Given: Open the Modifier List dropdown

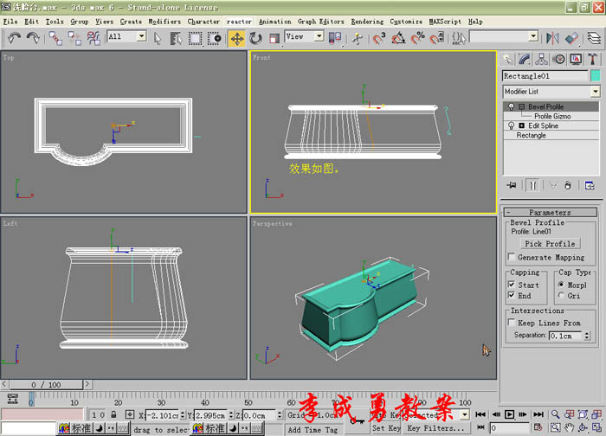Looking at the screenshot, I should pyautogui.click(x=596, y=92).
